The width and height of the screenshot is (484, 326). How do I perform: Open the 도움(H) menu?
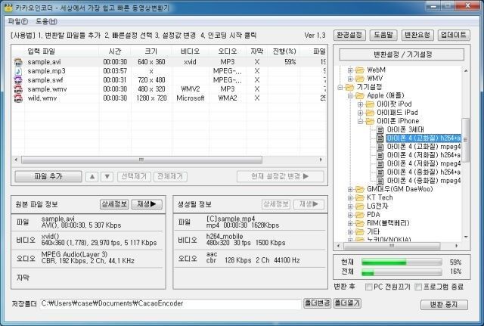click(x=46, y=21)
